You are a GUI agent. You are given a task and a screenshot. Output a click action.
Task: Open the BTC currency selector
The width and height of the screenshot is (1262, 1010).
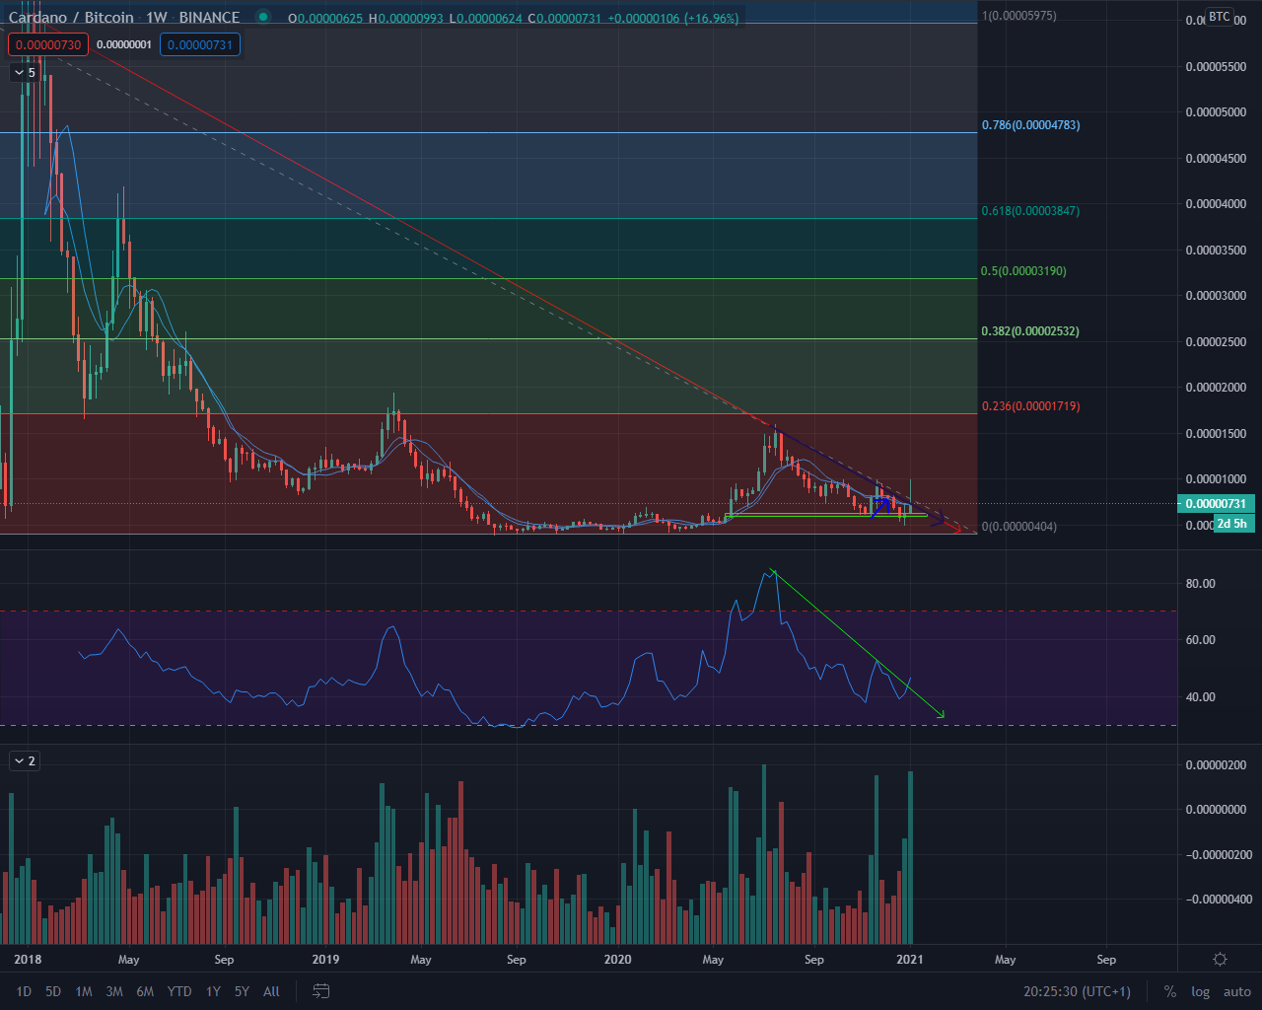(1220, 17)
